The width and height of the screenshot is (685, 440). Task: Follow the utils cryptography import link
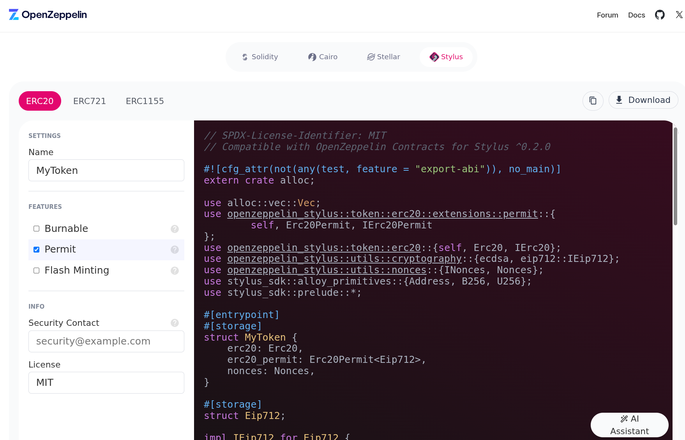(x=344, y=259)
